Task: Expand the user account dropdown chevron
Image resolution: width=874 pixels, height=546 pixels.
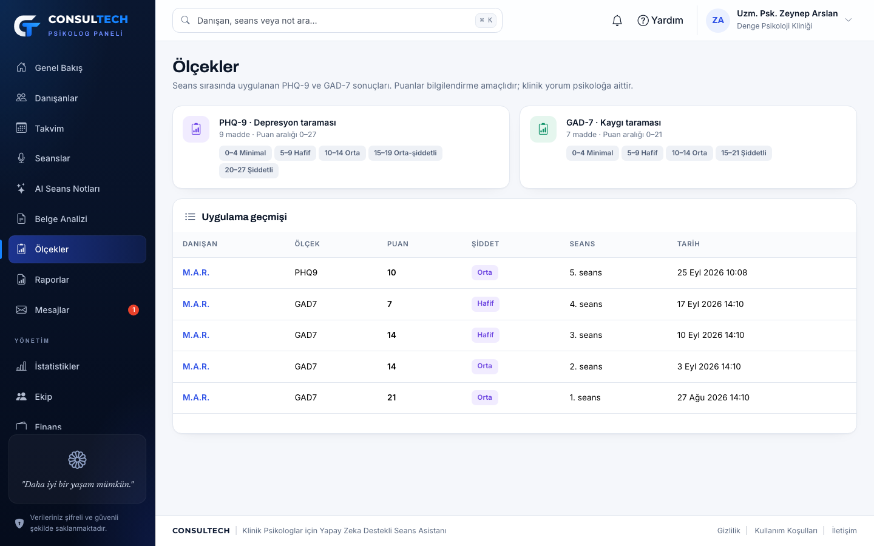Action: (x=849, y=20)
